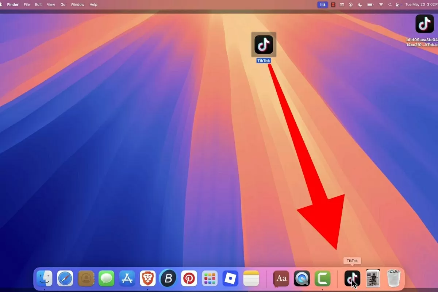This screenshot has width=438, height=292.
Task: Open the Window menu
Action: (x=77, y=5)
